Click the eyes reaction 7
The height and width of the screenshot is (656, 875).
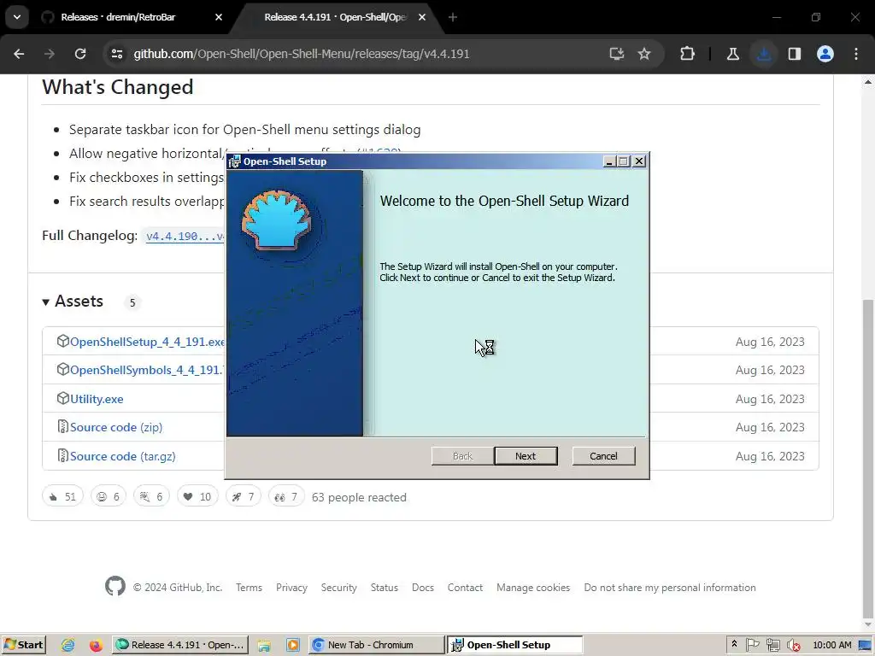(x=286, y=496)
